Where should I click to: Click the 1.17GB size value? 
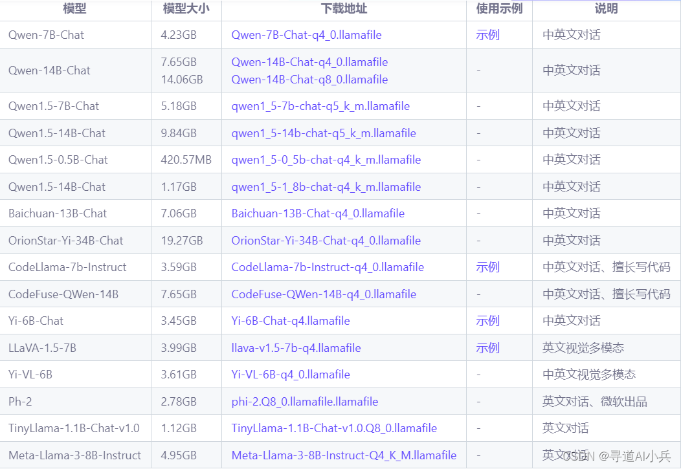coord(179,187)
